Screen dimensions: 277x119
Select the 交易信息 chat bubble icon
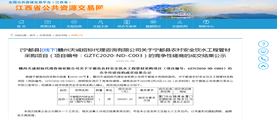[x=74, y=22]
